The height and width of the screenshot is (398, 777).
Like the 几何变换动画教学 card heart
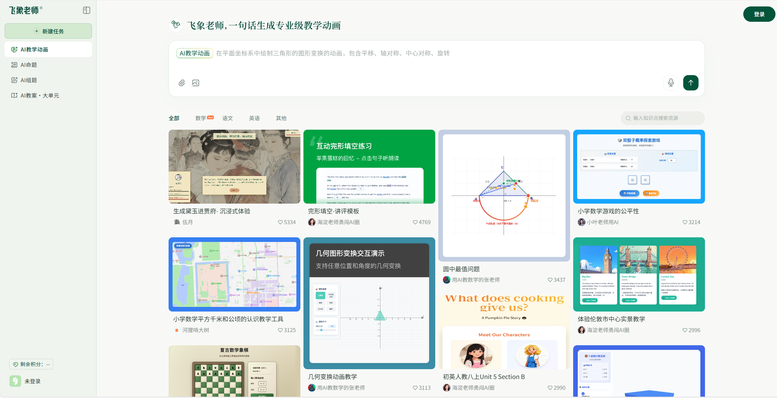[415, 388]
